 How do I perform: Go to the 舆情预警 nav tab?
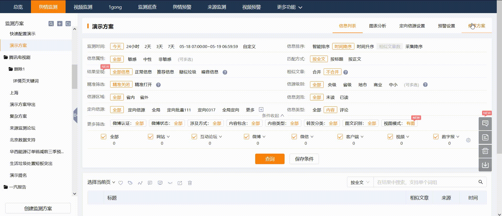[182, 7]
